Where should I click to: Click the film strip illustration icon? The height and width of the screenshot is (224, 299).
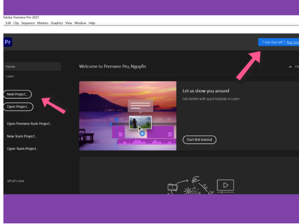pos(173,187)
